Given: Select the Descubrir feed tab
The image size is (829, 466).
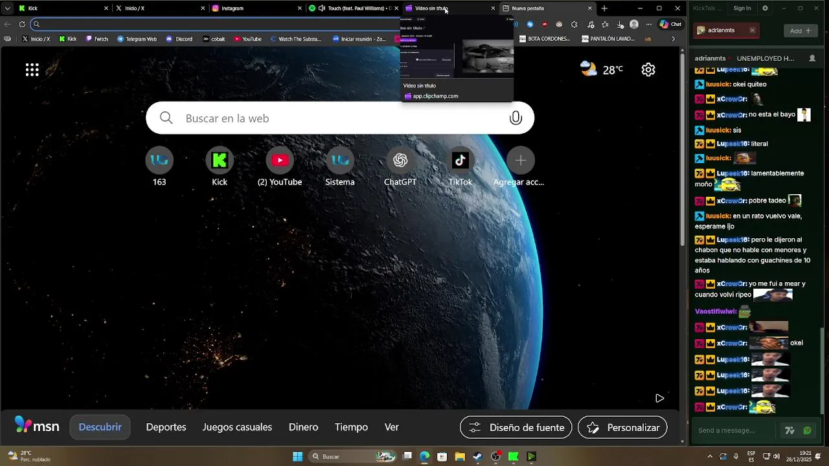Looking at the screenshot, I should click(x=100, y=427).
